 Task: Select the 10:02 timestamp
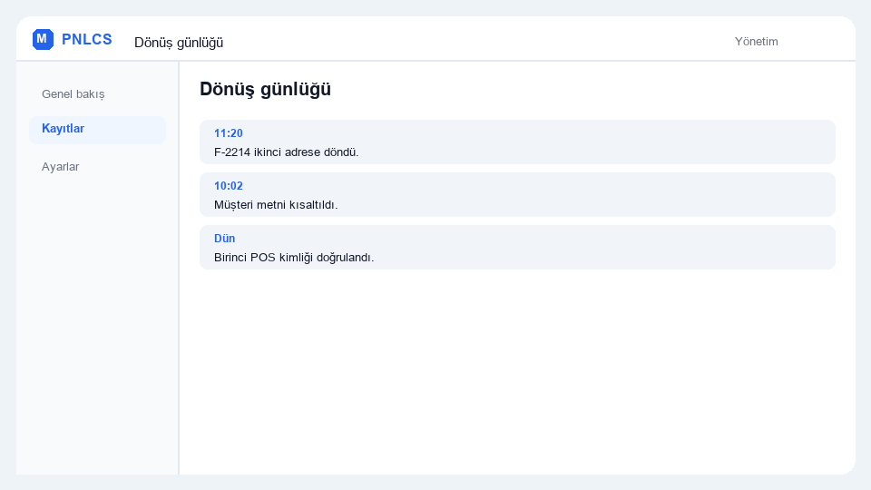229,186
